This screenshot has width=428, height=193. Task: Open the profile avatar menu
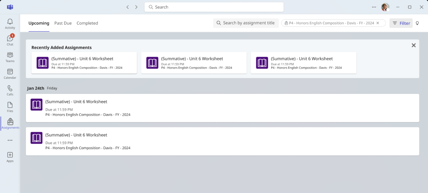coord(385,7)
